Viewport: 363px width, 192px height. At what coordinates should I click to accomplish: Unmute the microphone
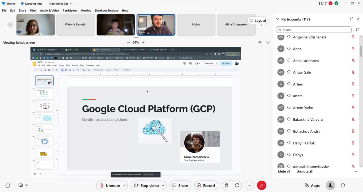(109, 185)
